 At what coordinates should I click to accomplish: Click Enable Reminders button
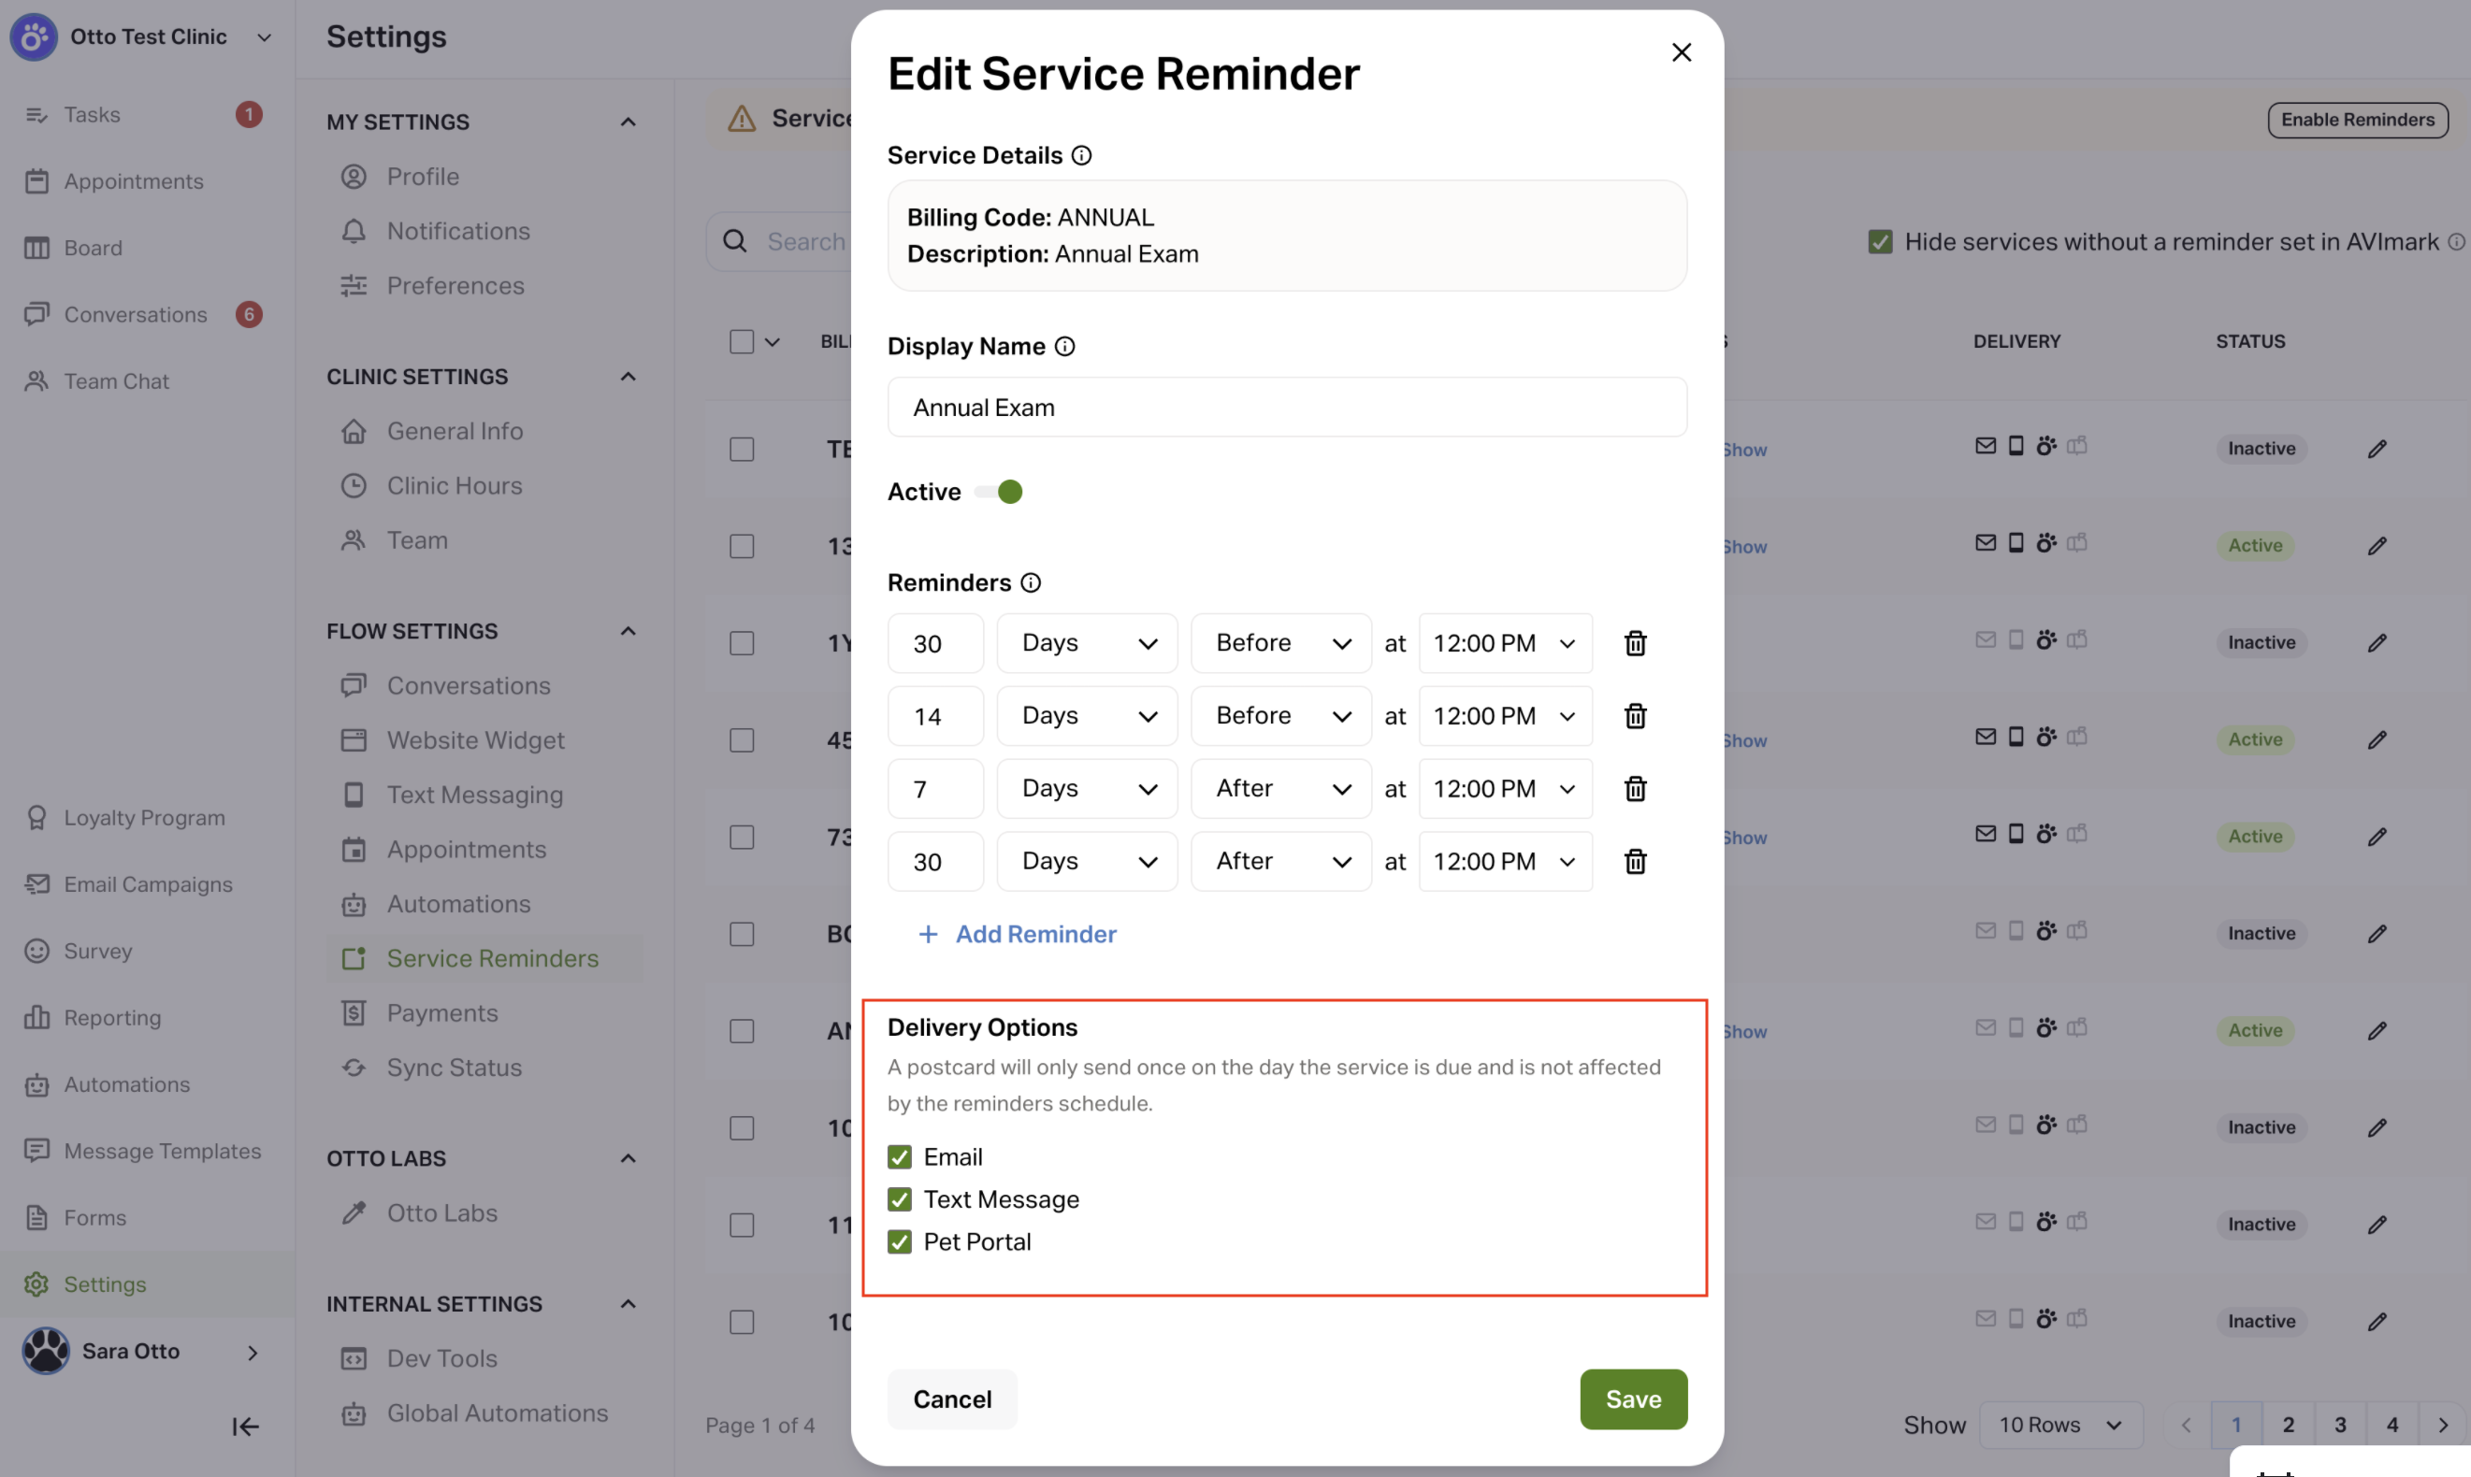click(x=2358, y=120)
